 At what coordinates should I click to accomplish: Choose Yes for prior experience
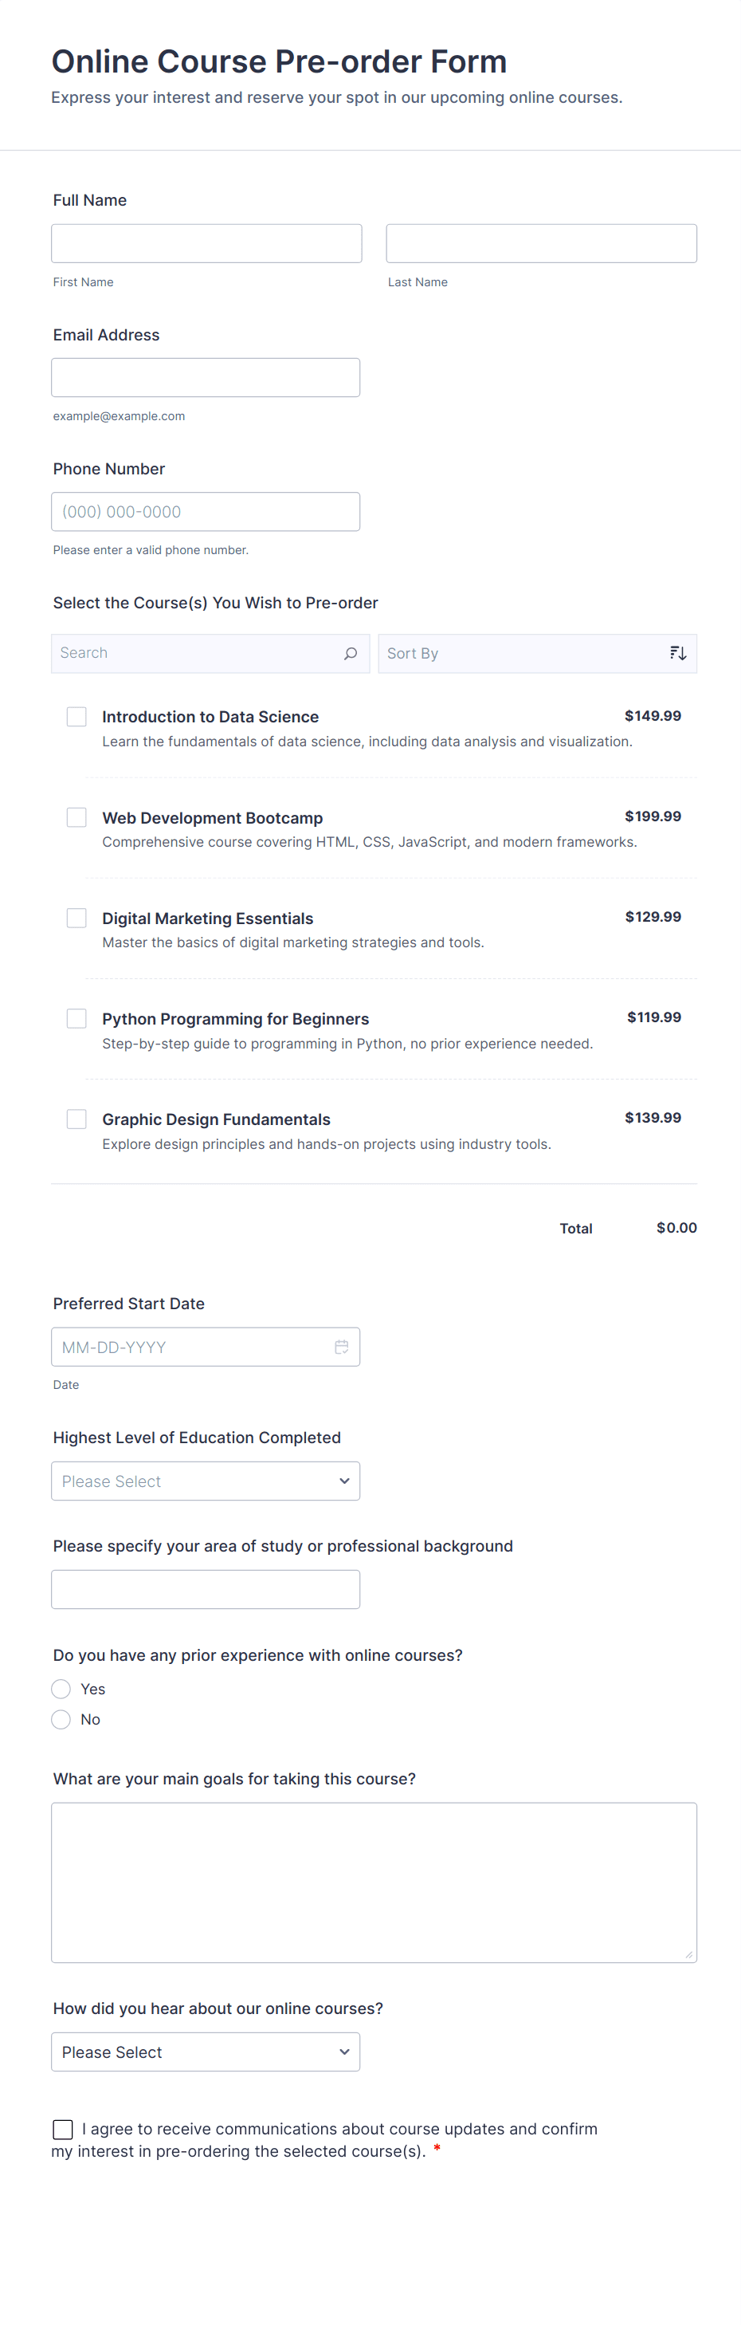(x=61, y=1689)
